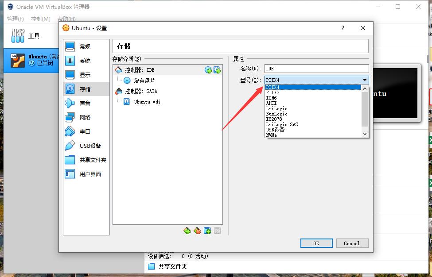Click remove controller icon below storage tree
The height and width of the screenshot is (277, 432).
[x=197, y=231]
